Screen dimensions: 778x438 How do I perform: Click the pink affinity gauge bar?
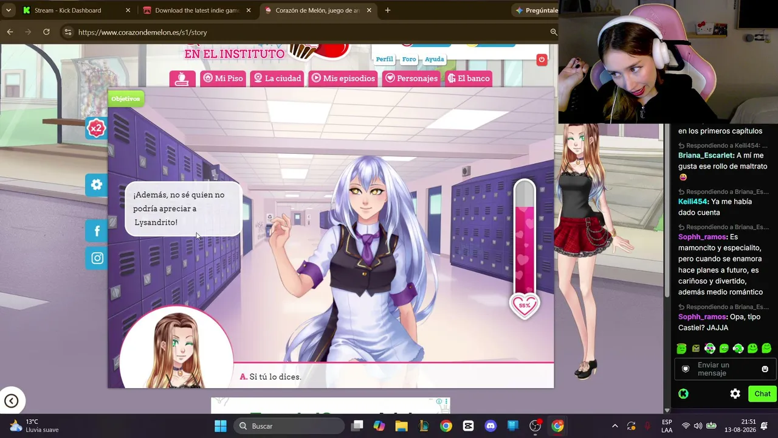point(525,237)
